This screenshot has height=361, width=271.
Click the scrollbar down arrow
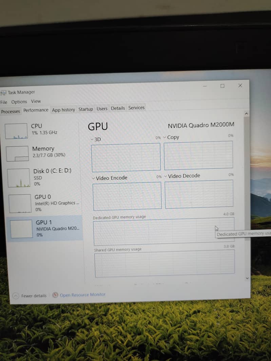[247, 278]
